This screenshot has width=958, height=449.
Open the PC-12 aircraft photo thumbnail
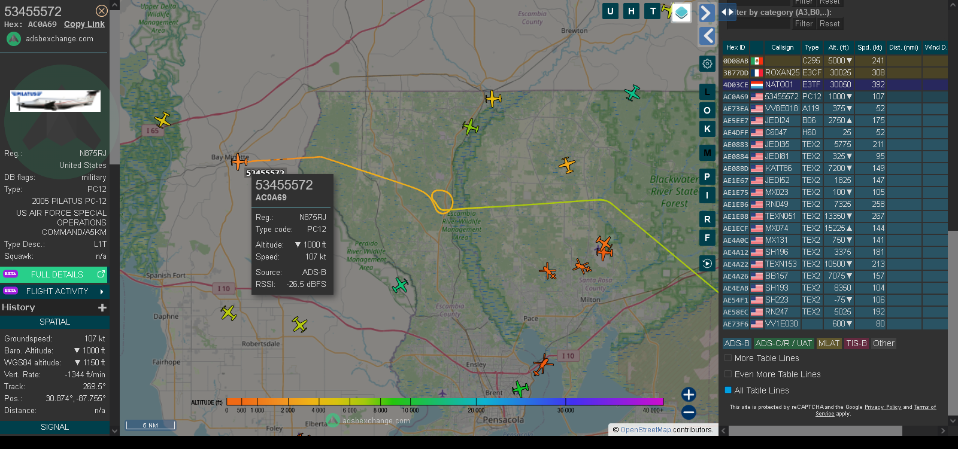[x=55, y=101]
